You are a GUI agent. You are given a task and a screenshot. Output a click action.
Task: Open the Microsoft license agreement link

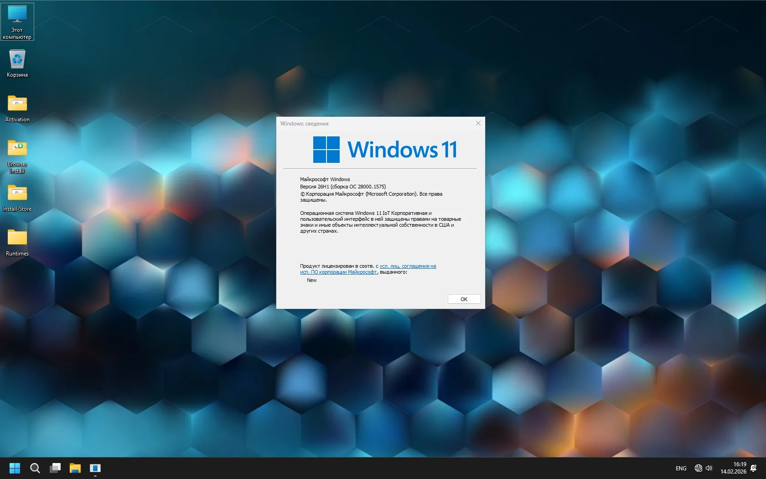coord(406,266)
